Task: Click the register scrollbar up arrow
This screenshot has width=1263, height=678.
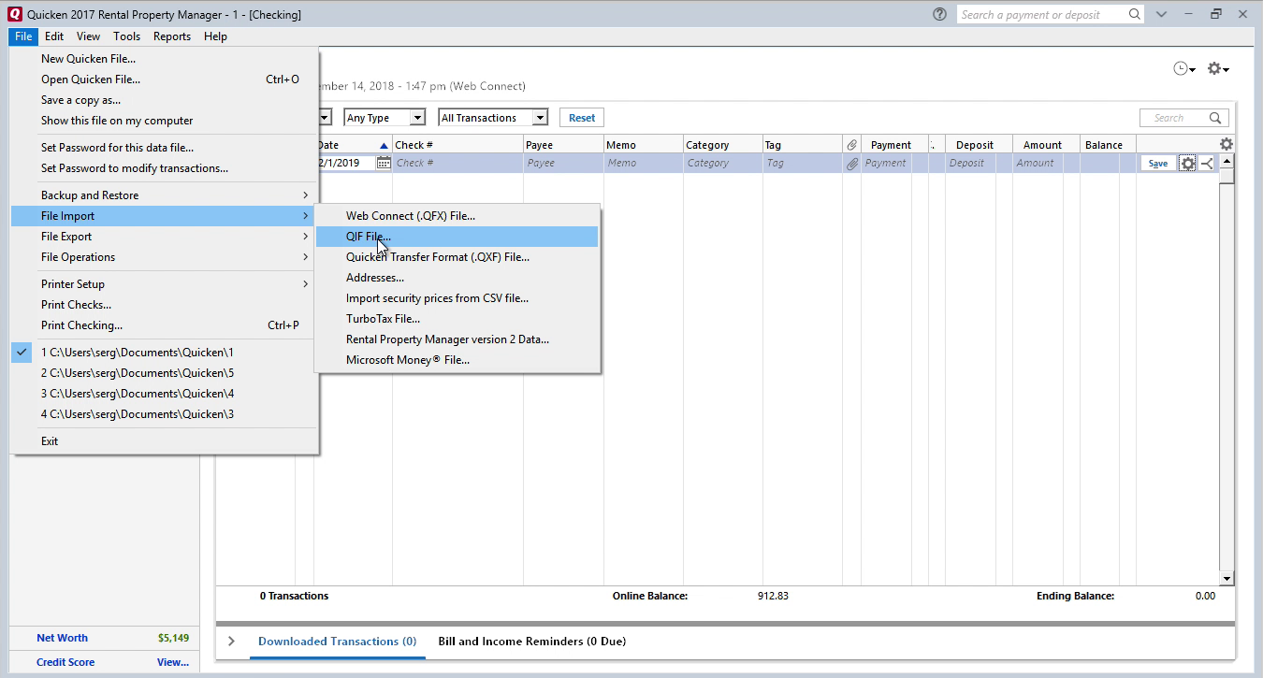Action: [1227, 161]
